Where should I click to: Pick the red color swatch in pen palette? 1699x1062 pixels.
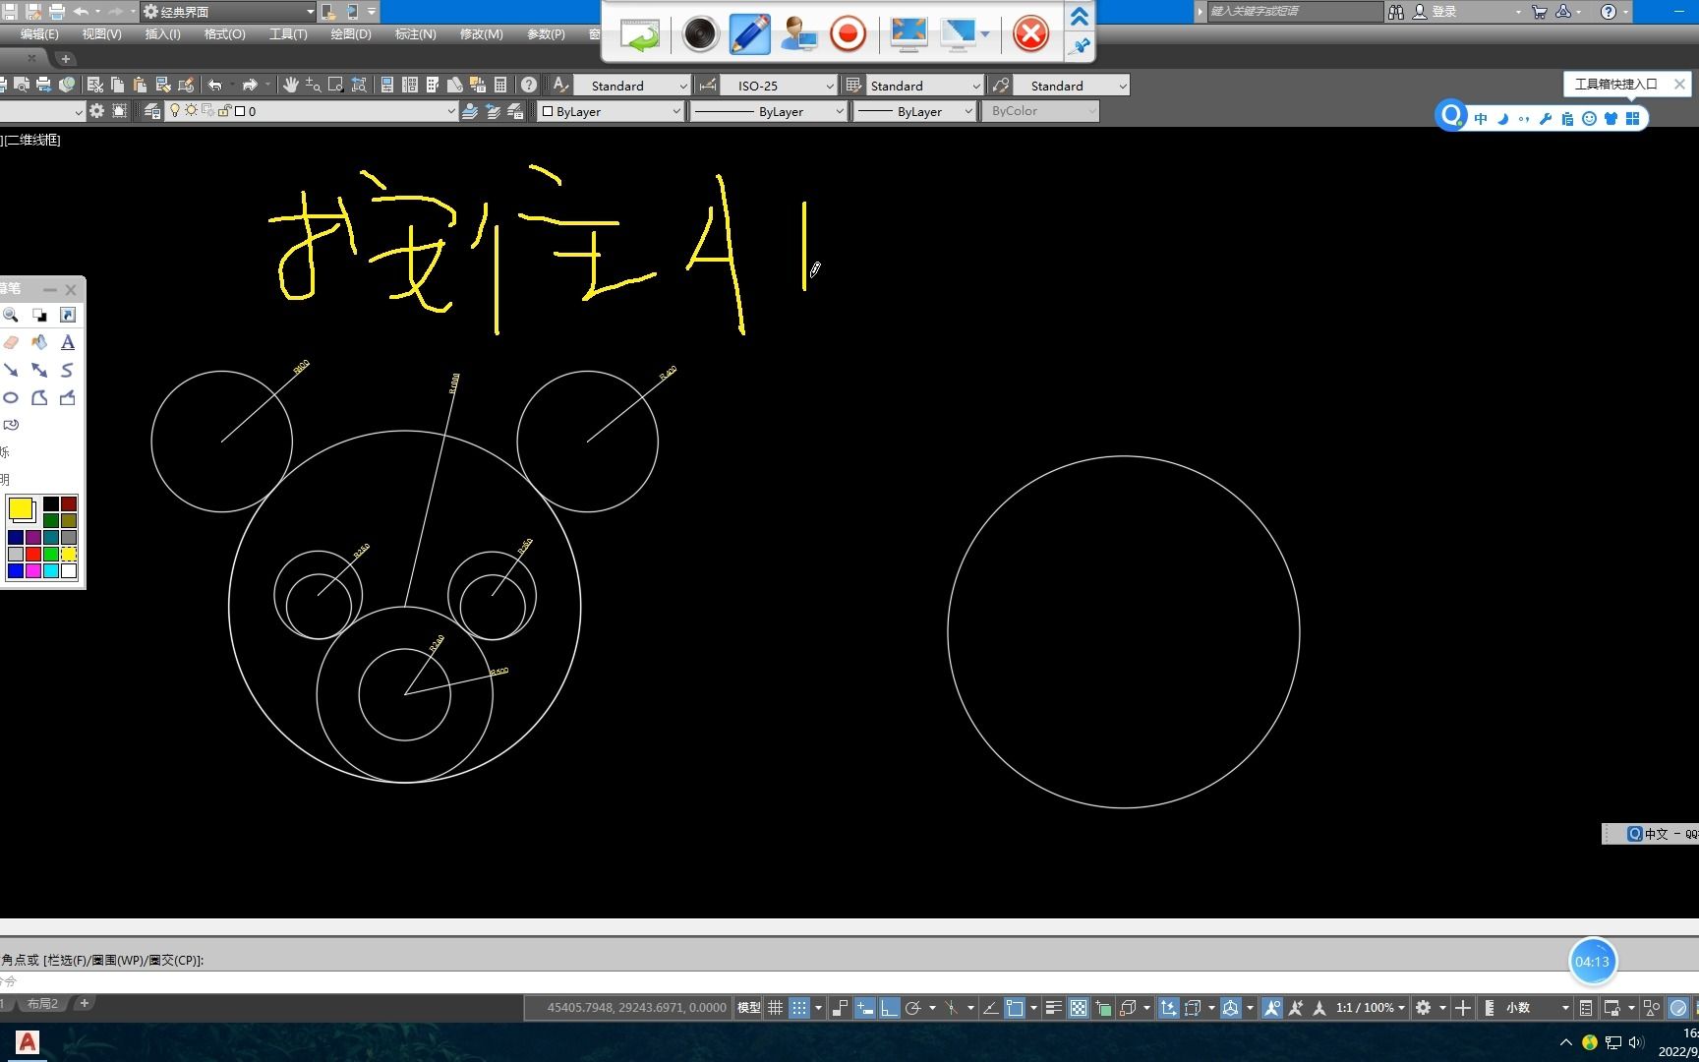pyautogui.click(x=33, y=554)
